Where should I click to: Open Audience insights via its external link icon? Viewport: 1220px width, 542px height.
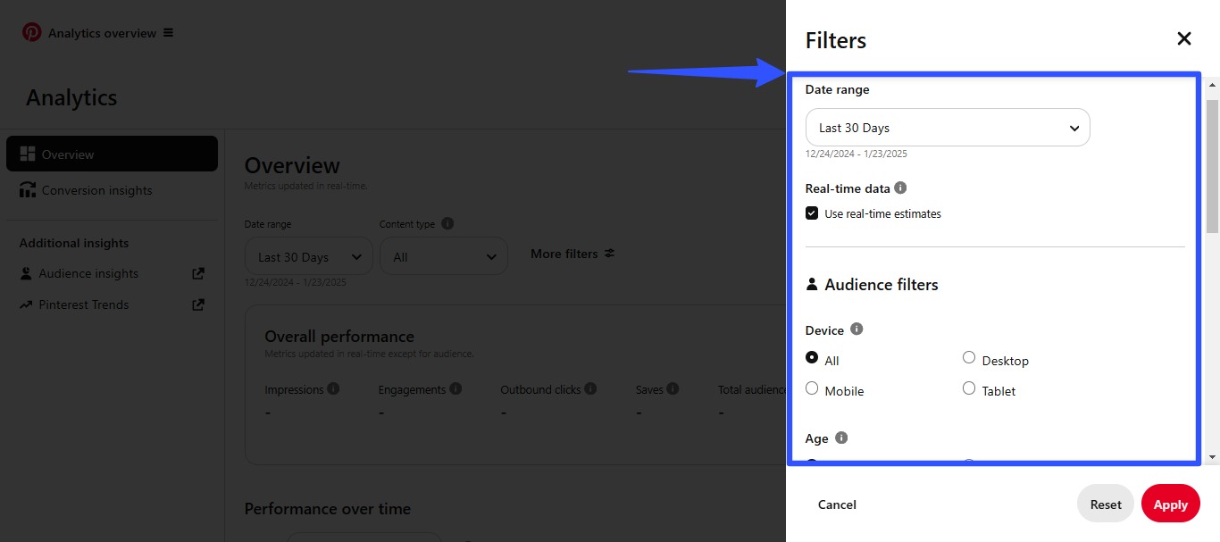point(197,273)
